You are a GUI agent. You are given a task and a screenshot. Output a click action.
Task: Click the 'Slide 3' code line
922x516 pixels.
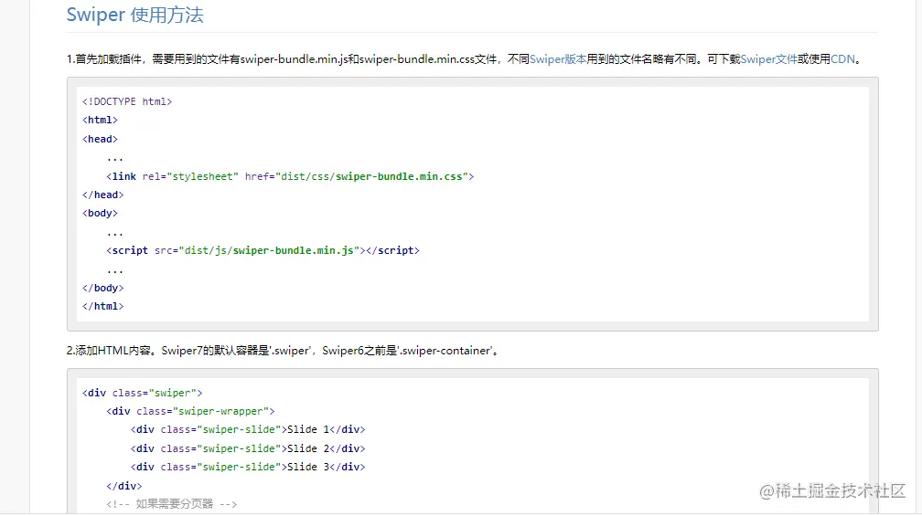[248, 468]
